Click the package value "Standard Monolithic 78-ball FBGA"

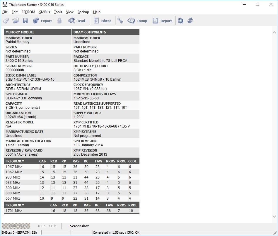coord(100,61)
